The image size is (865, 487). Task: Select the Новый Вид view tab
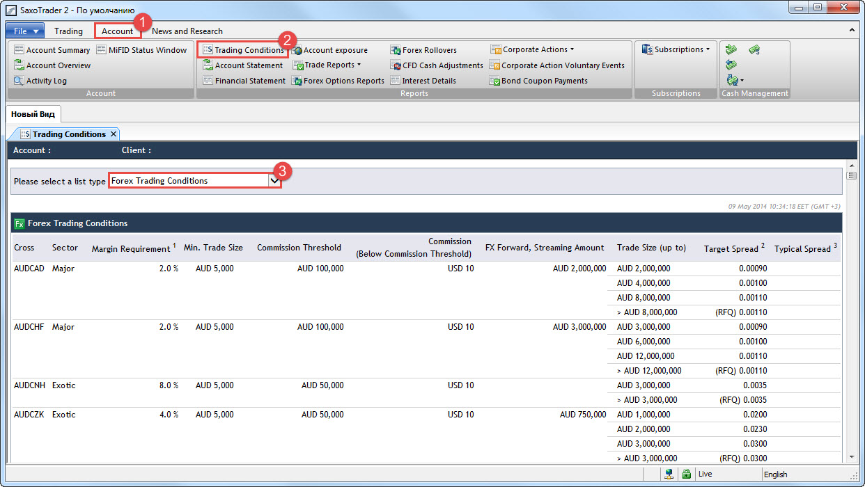(33, 114)
